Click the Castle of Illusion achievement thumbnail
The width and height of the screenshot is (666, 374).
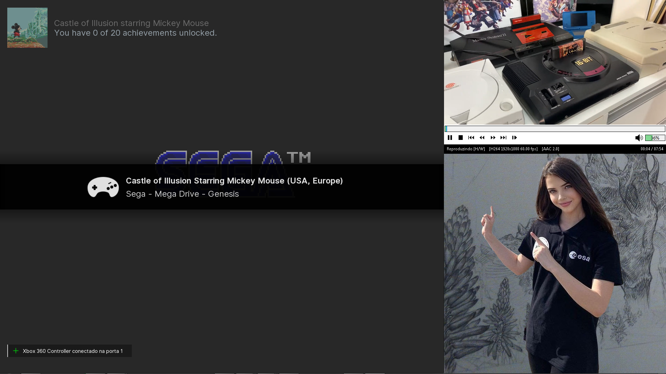pyautogui.click(x=27, y=28)
